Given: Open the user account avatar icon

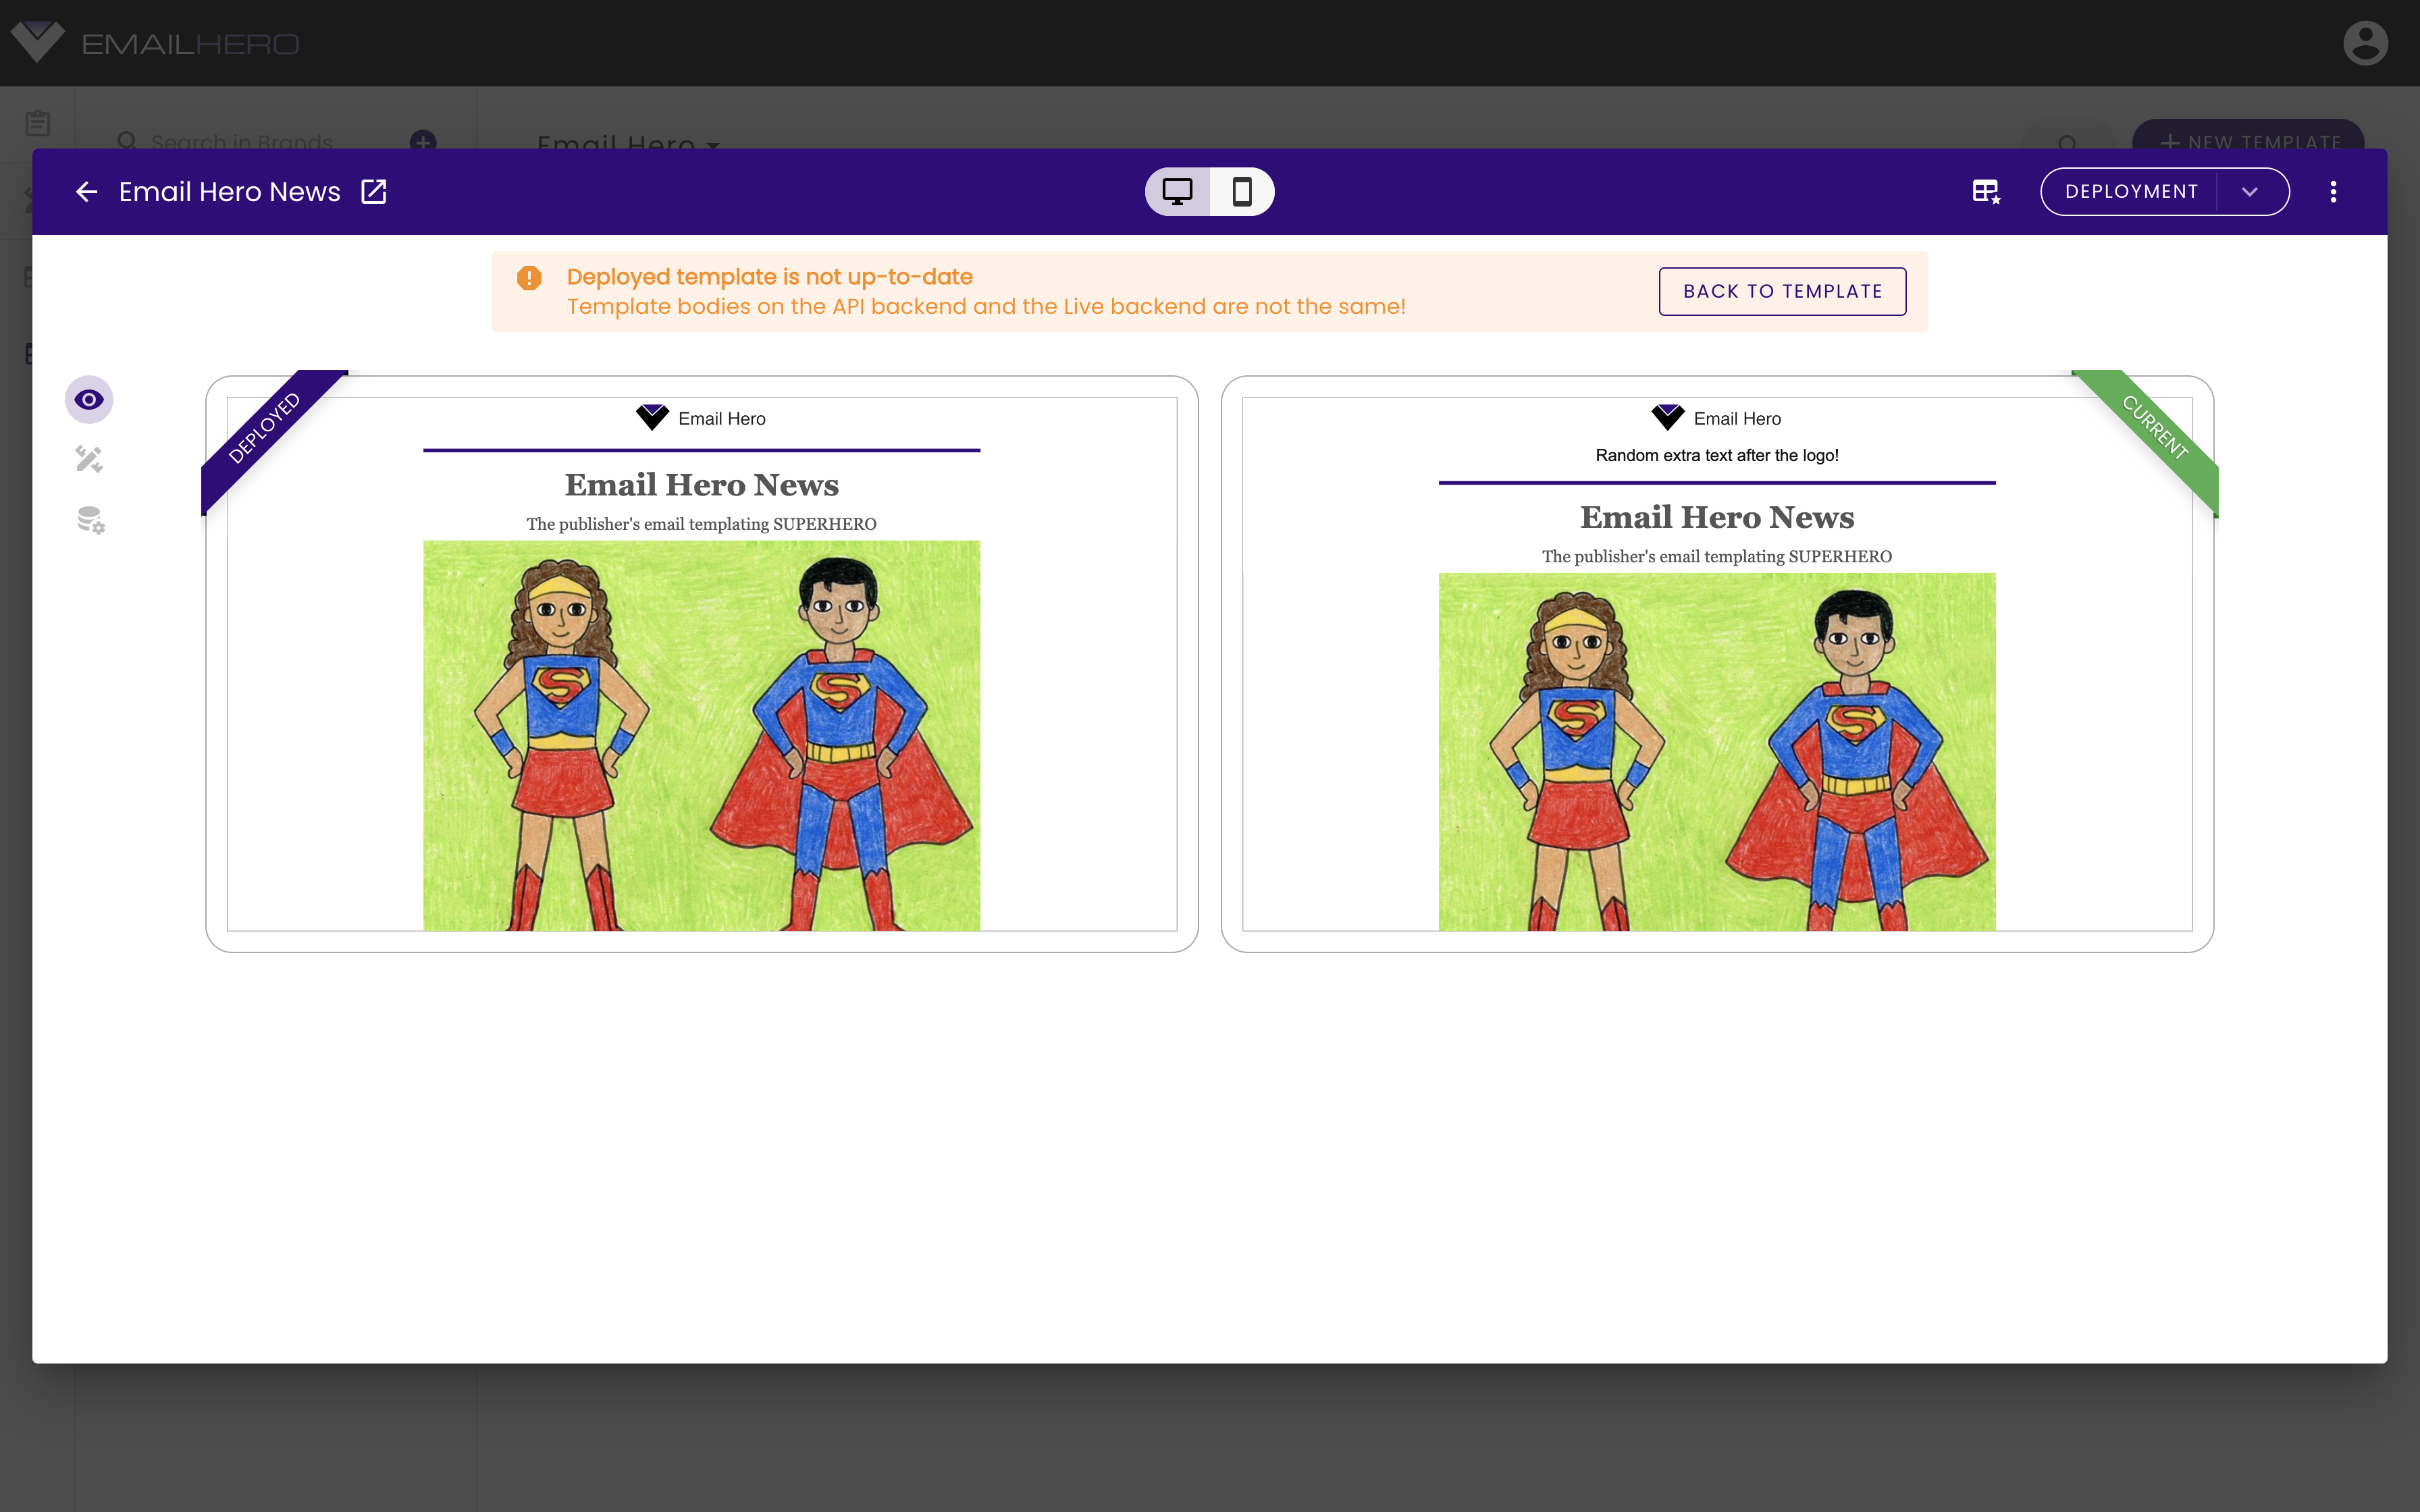Looking at the screenshot, I should pyautogui.click(x=2365, y=43).
